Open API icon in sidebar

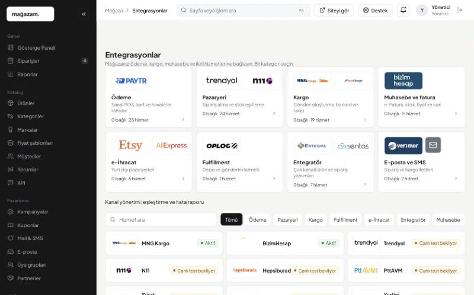11,183
